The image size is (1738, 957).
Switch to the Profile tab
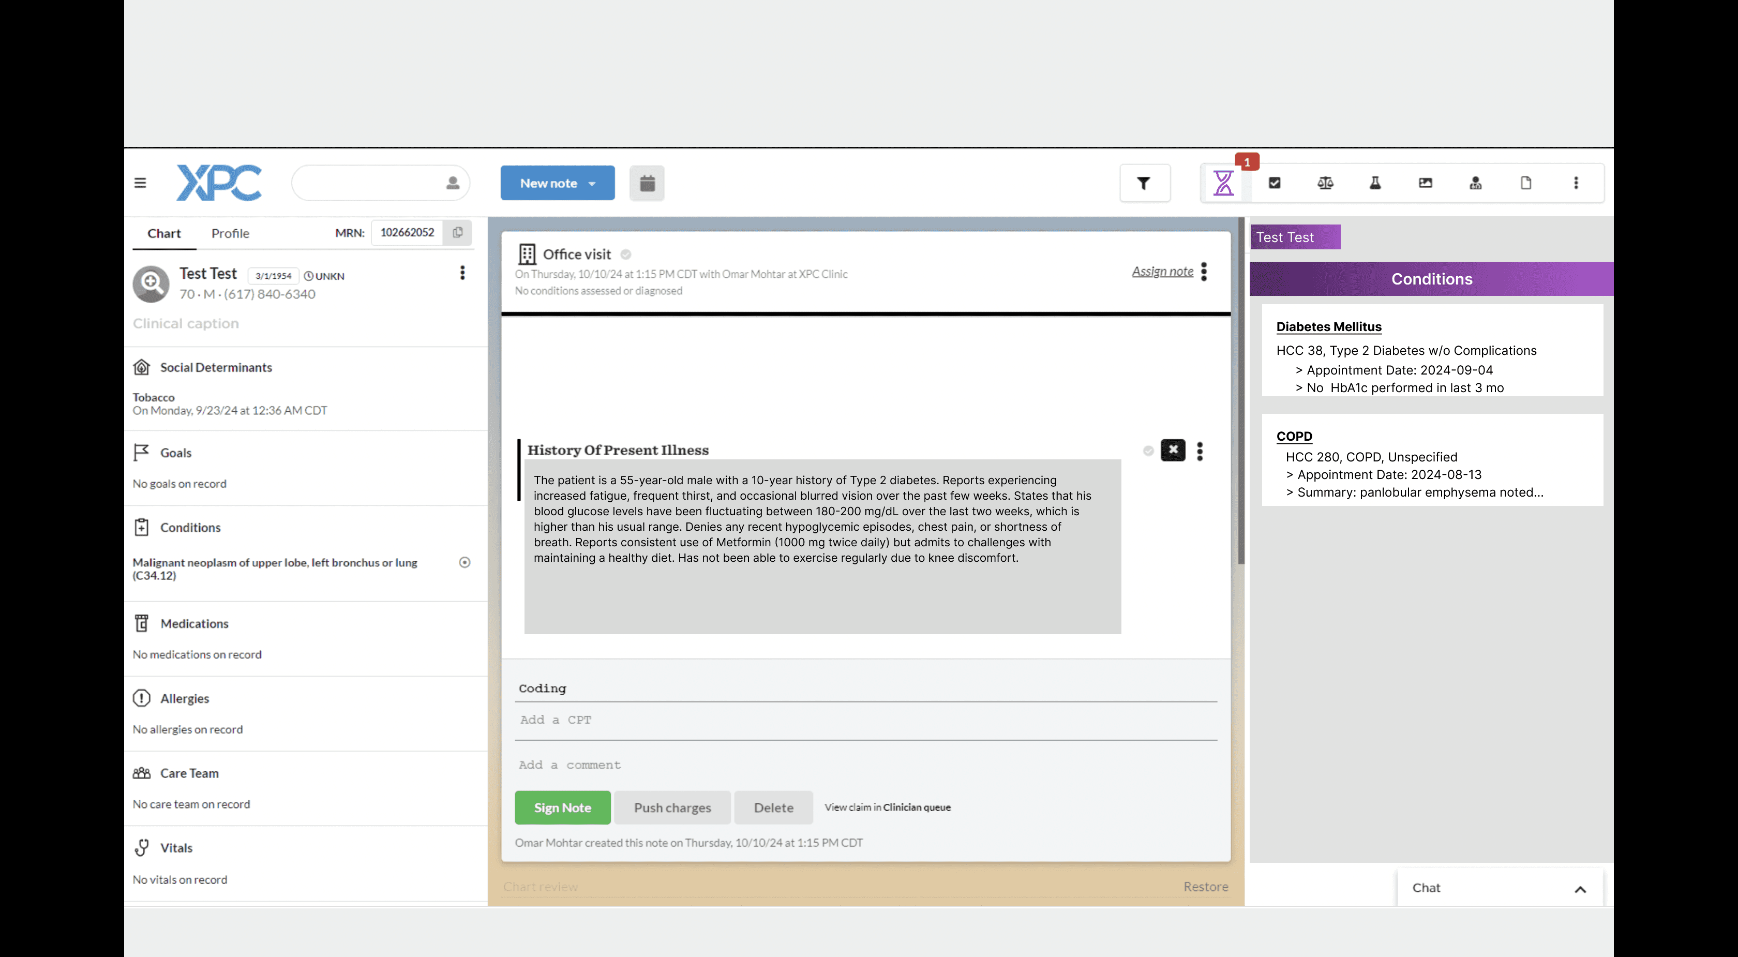pyautogui.click(x=230, y=233)
